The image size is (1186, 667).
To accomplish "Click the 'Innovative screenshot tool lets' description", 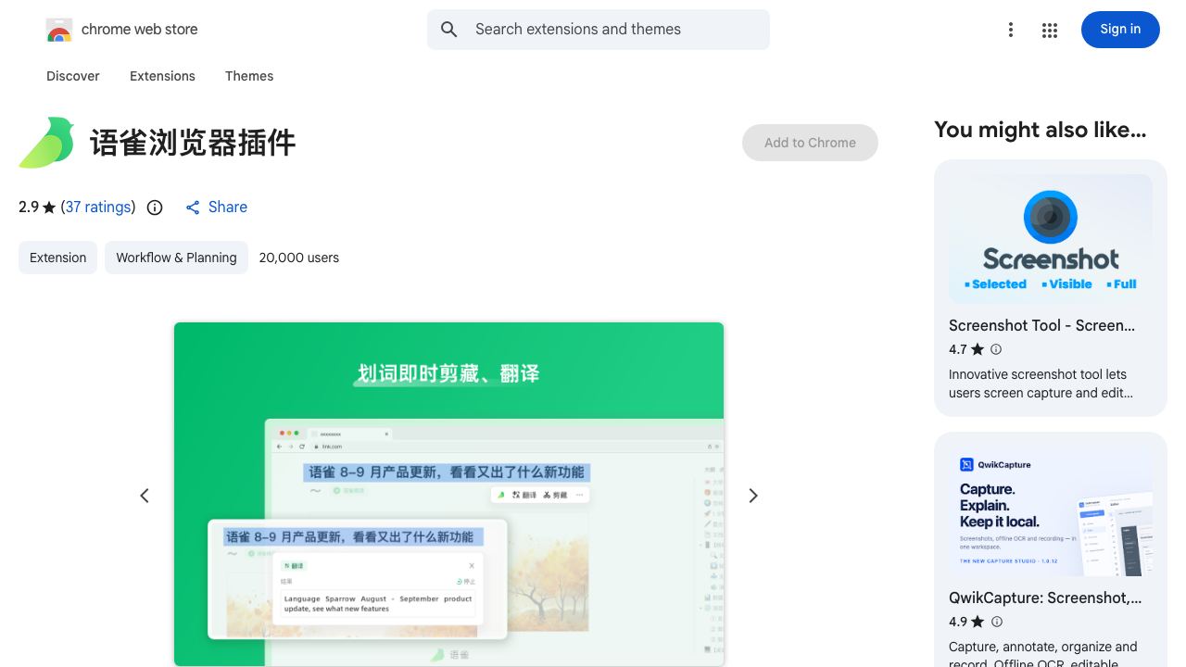I will pos(1038,374).
